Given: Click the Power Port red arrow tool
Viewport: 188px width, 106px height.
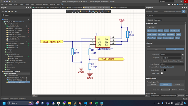Looking at the screenshot, I should [x=87, y=11].
